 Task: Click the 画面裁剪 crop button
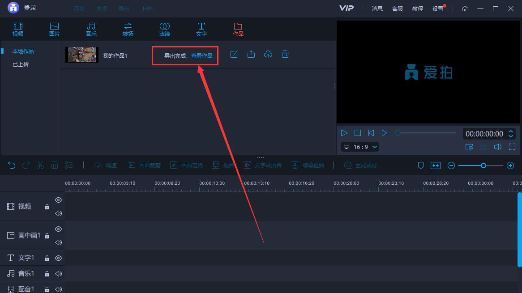[145, 166]
